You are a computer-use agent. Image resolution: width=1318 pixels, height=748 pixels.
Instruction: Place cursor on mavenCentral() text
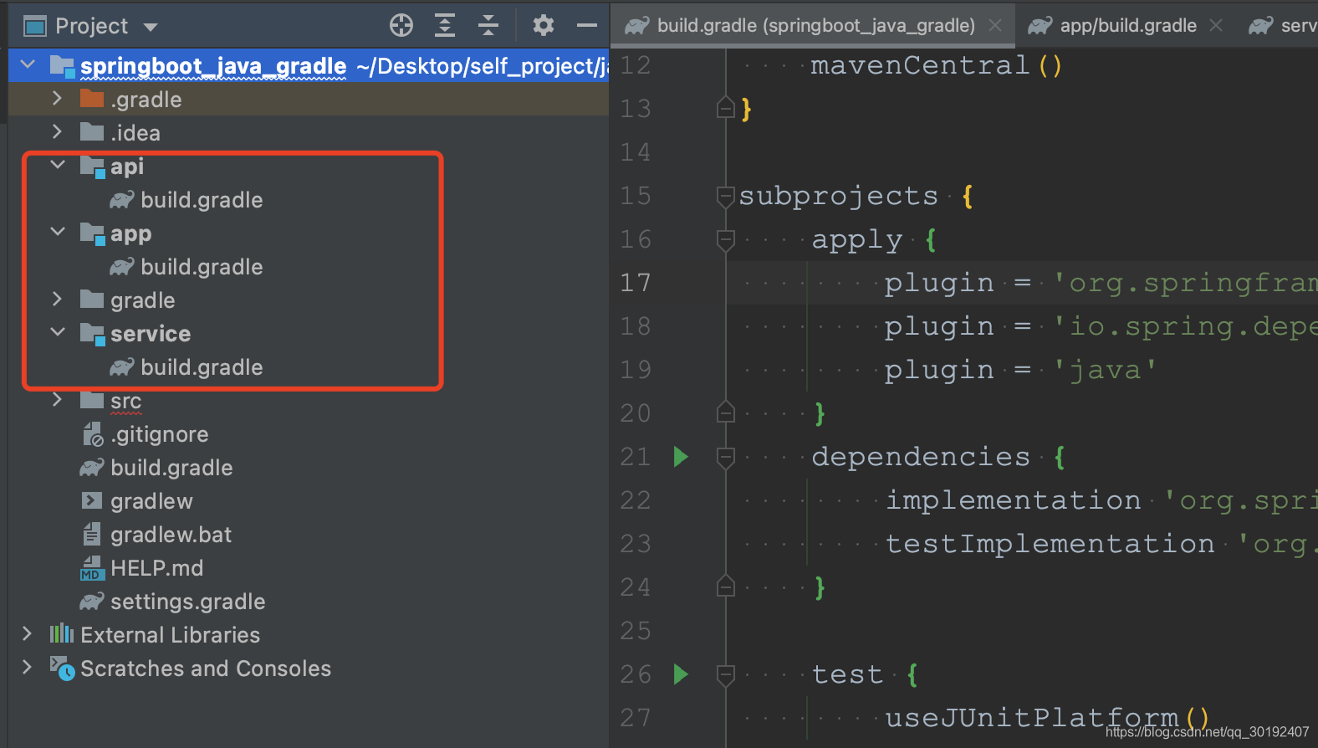pyautogui.click(x=937, y=65)
